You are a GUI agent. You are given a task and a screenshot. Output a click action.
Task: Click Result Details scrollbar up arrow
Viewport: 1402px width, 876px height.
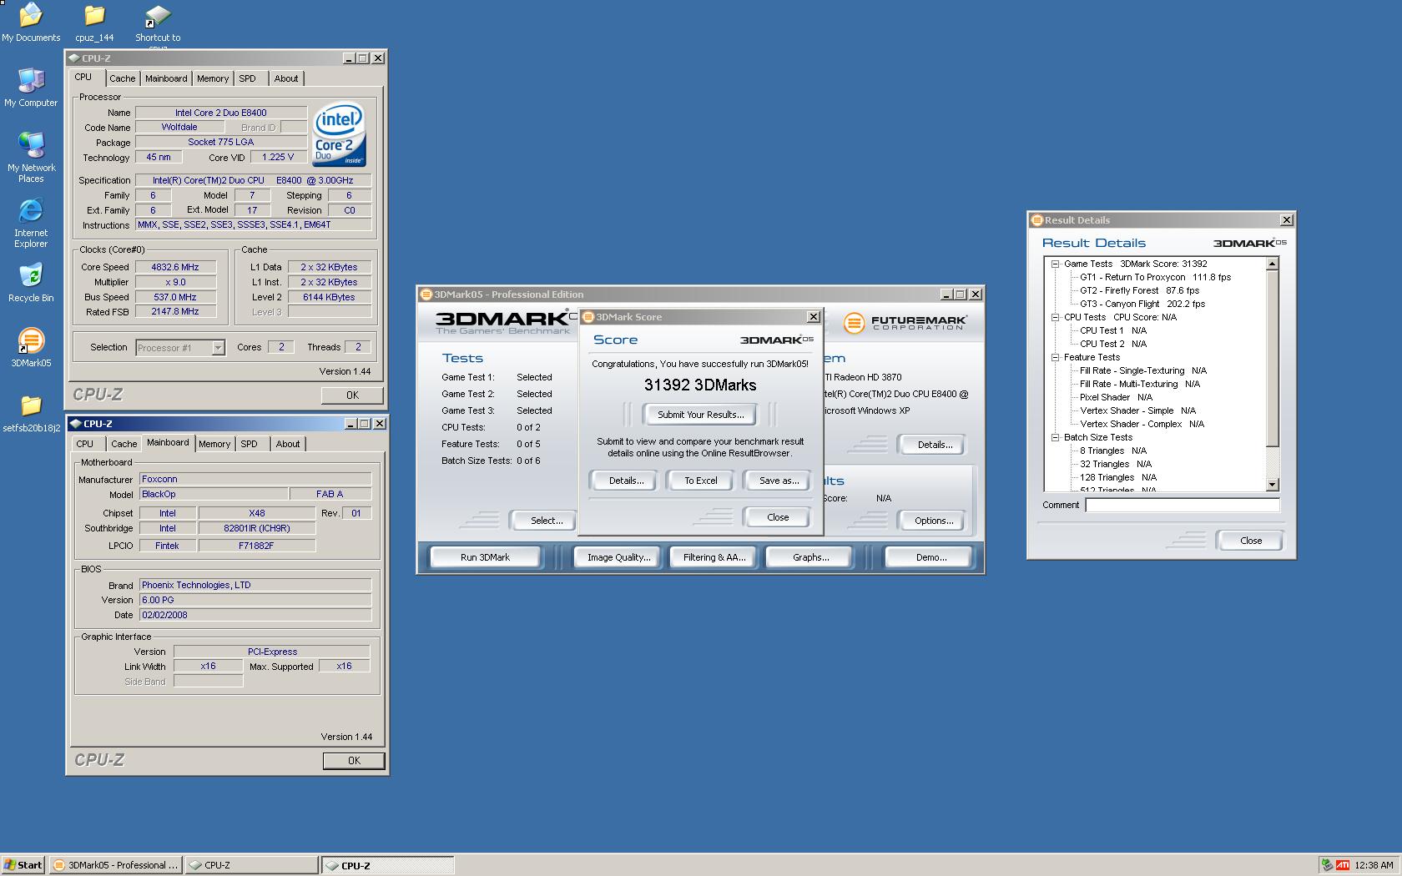(x=1272, y=264)
